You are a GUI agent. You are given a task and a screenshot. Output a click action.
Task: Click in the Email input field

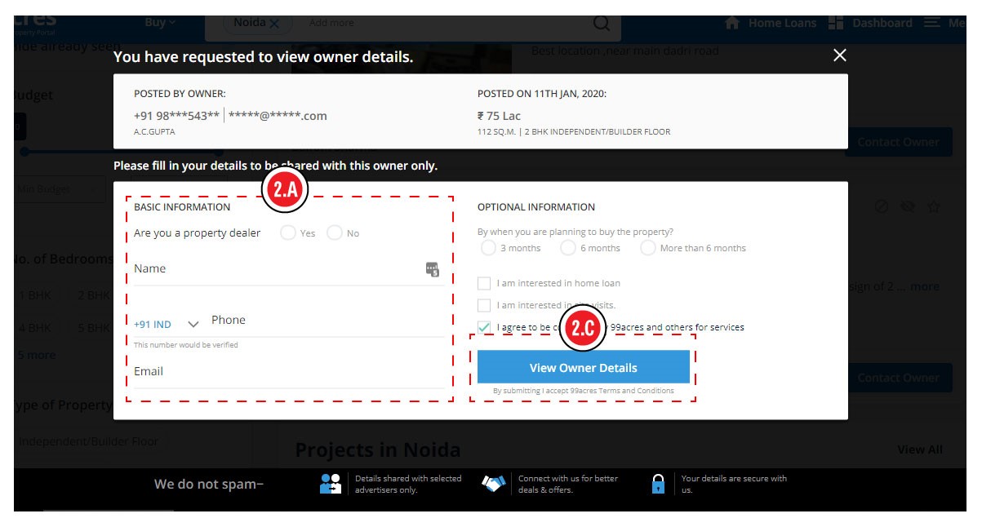click(x=286, y=372)
